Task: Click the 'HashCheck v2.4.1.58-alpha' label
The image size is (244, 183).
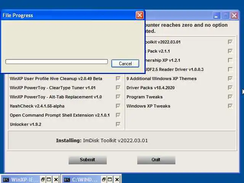Action: (37, 106)
